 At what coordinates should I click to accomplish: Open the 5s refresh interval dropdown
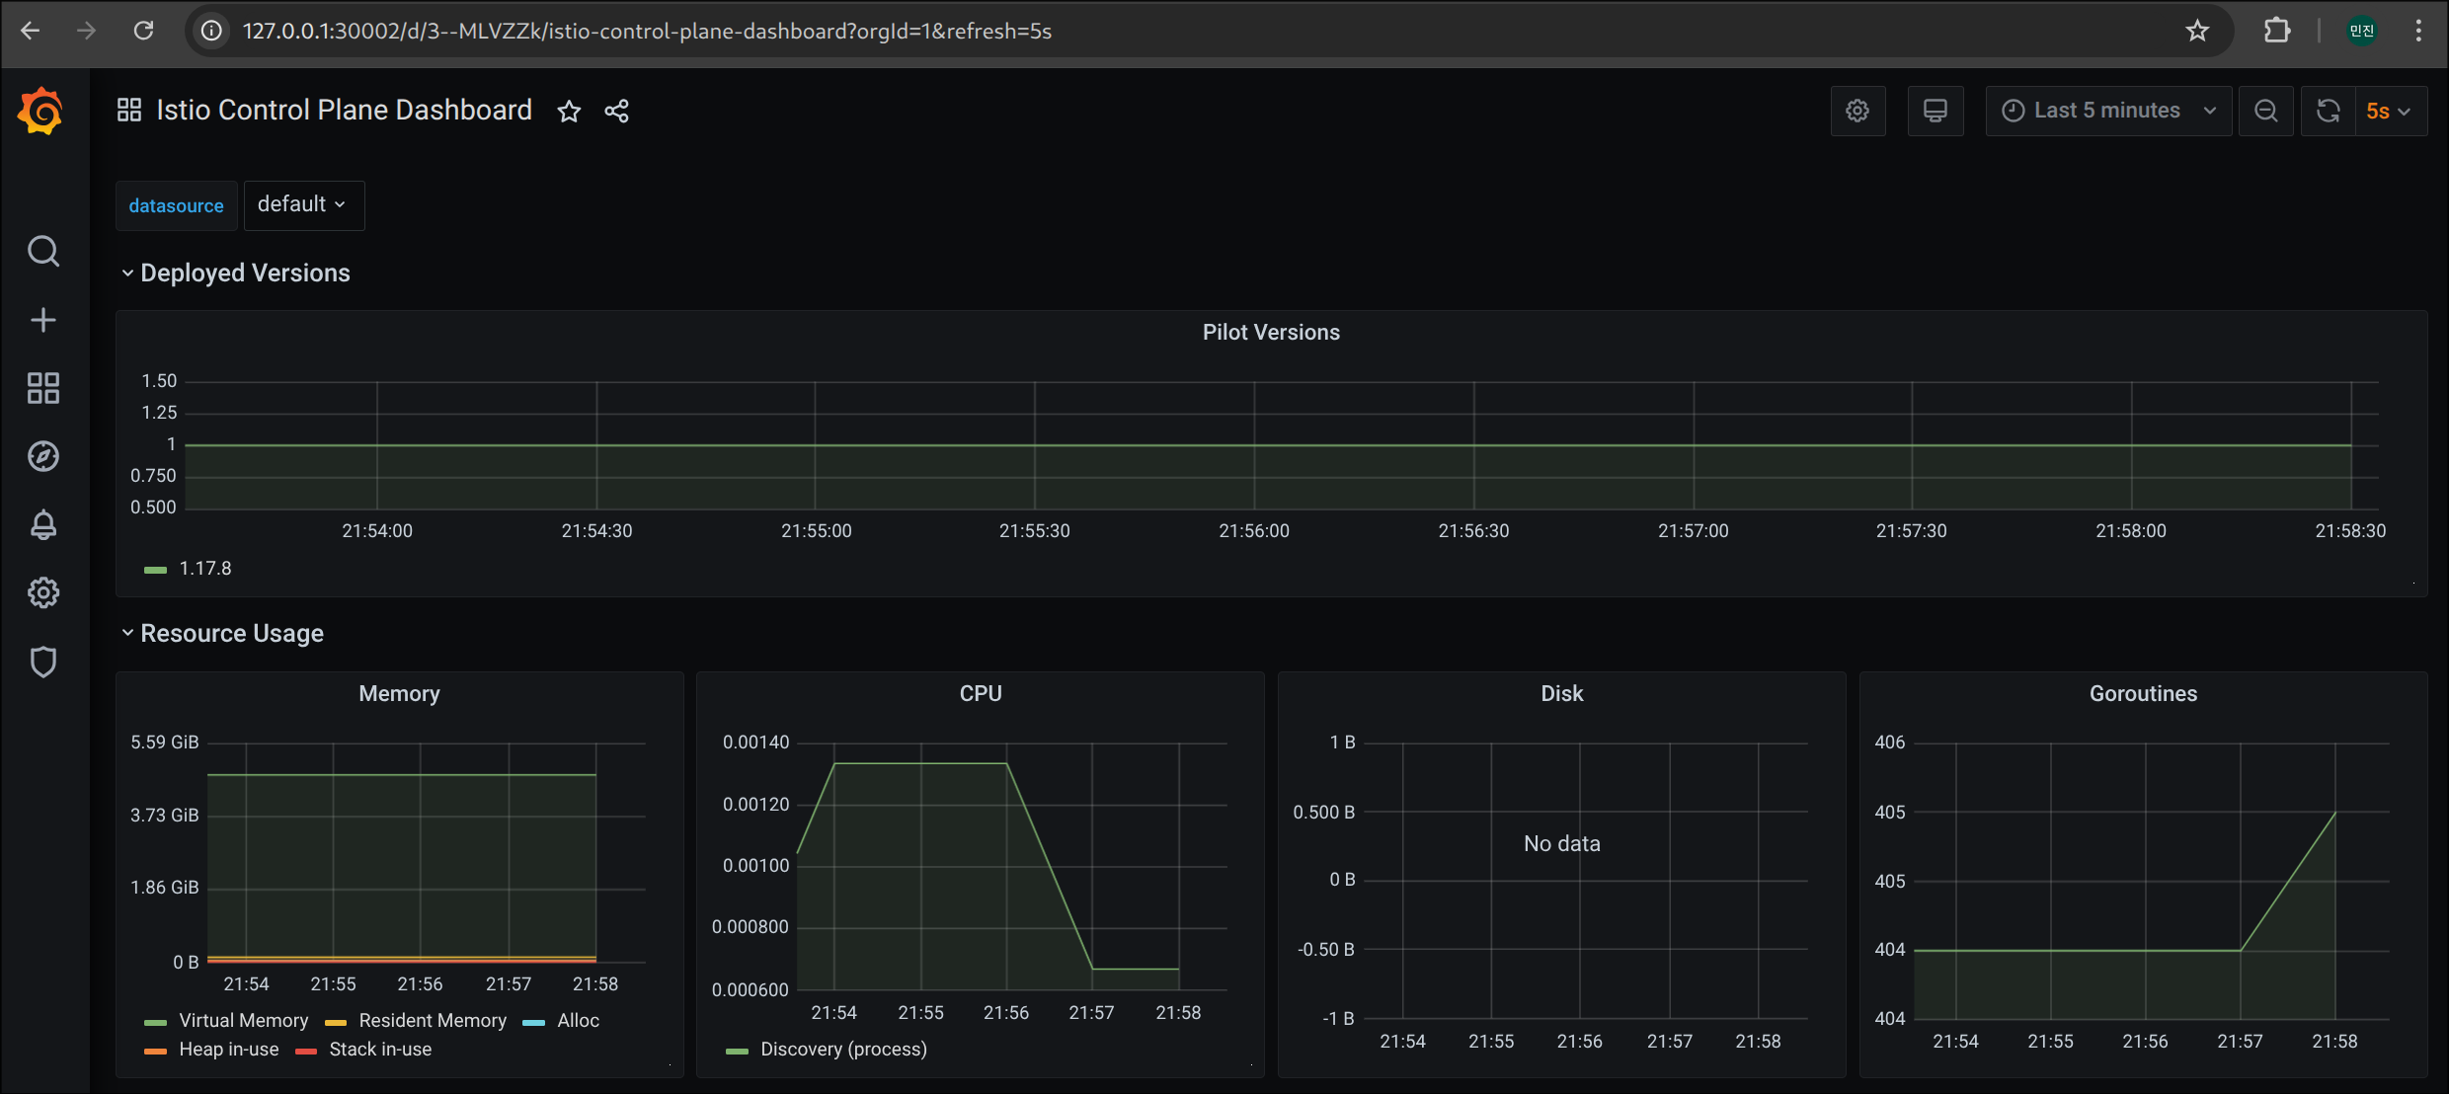click(2390, 111)
